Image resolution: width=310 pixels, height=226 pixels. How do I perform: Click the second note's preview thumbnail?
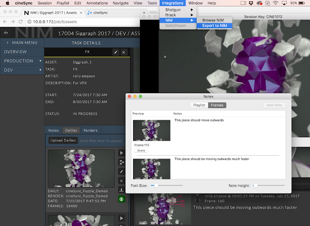click(x=152, y=169)
